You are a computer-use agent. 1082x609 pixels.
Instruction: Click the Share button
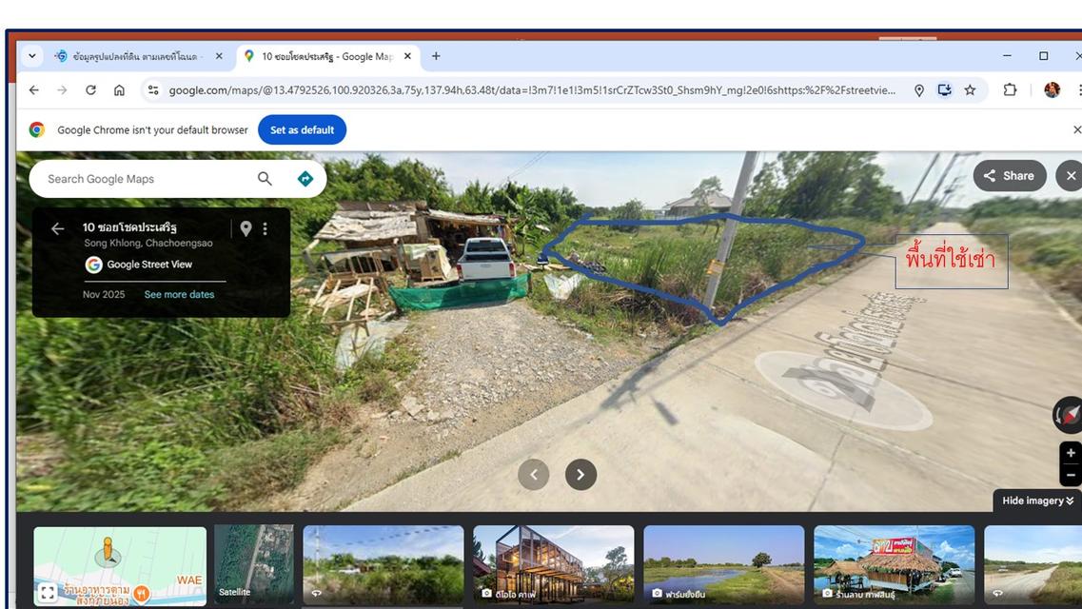(1009, 176)
